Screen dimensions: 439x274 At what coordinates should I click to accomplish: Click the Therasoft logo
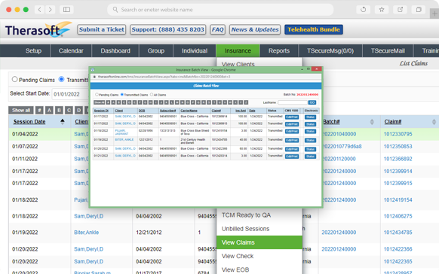coord(38,29)
